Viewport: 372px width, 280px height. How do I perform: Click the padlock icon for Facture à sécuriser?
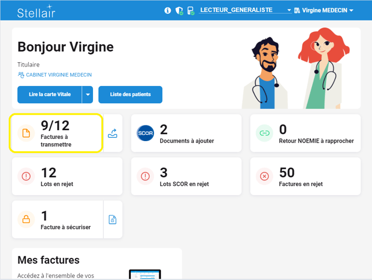[25, 219]
